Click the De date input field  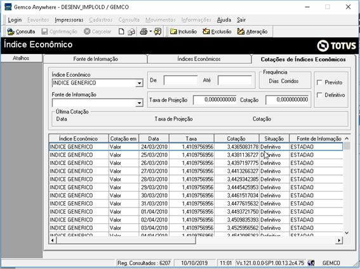tap(181, 81)
